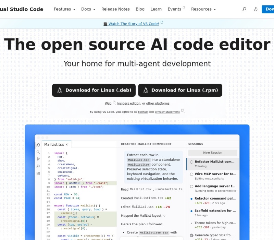
Task: Open Release Notes page
Action: click(x=115, y=9)
